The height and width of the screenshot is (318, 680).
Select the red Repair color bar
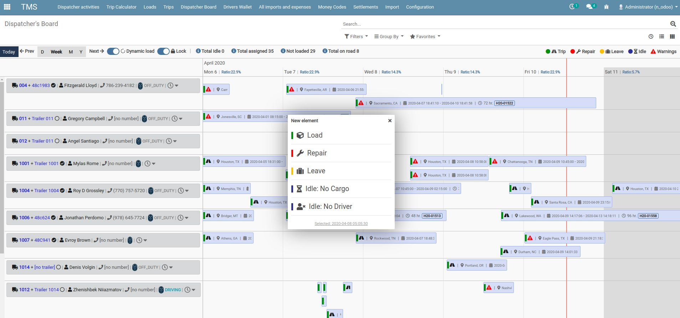point(292,153)
